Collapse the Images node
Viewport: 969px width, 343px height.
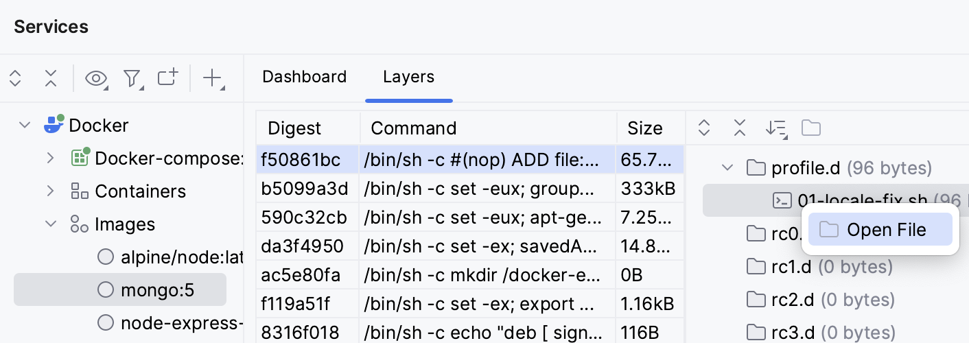50,224
